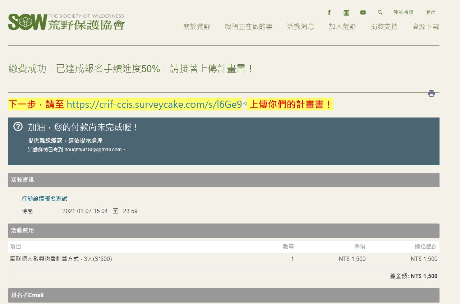
Task: Click the 2021-01-07 15:04 start time
Action: (x=85, y=211)
